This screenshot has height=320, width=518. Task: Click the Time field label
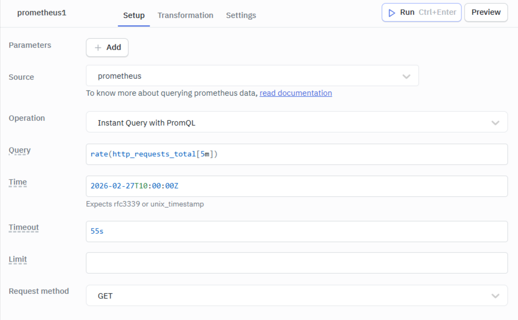tap(18, 182)
